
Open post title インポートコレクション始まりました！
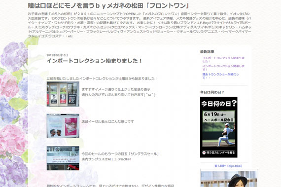pyautogui.click(x=94, y=61)
